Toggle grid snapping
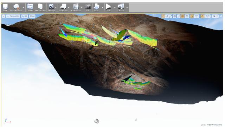 click(182, 16)
